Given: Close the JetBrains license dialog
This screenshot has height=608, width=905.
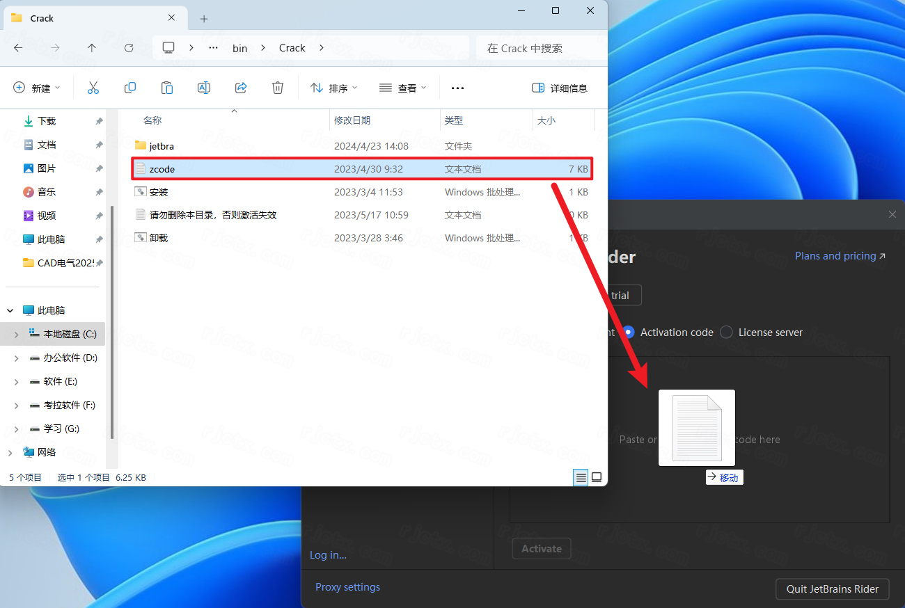Looking at the screenshot, I should (x=892, y=215).
